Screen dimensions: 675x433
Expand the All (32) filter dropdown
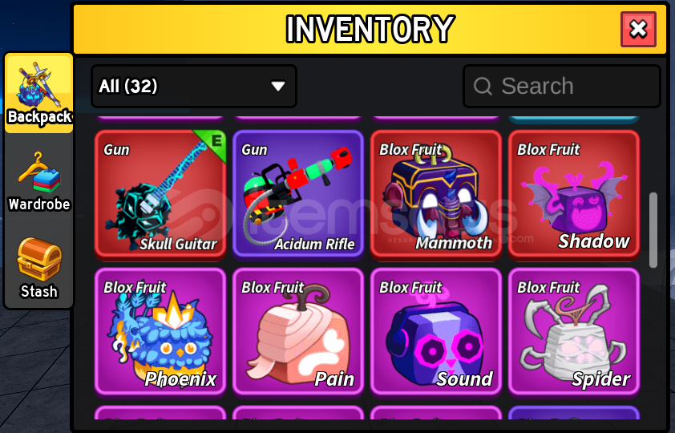coord(194,86)
